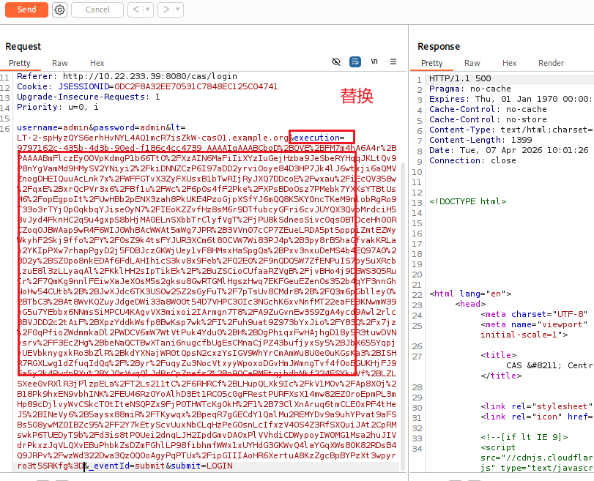Click link rel="icon" line
The width and height of the screenshot is (594, 481).
click(536, 417)
